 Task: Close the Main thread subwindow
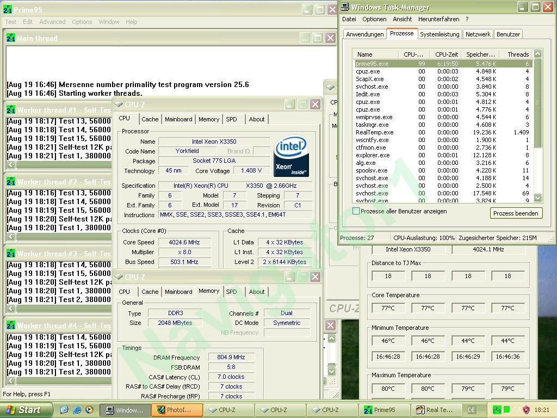(330, 38)
